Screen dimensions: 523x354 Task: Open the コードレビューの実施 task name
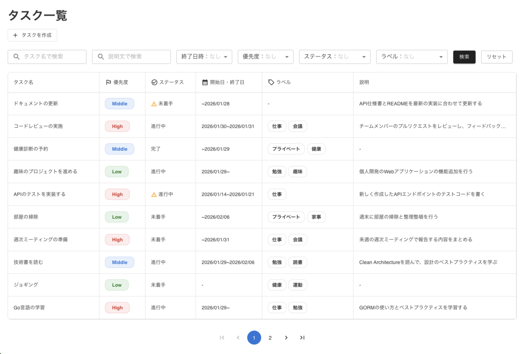[x=38, y=126]
